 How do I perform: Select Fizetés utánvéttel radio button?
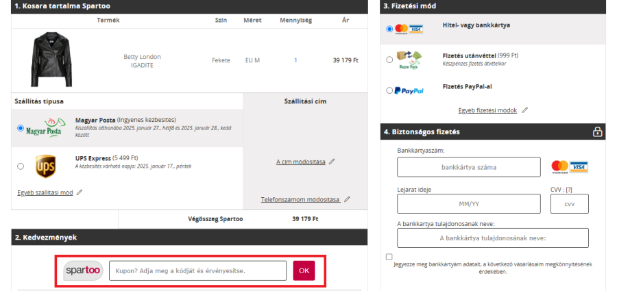(389, 60)
